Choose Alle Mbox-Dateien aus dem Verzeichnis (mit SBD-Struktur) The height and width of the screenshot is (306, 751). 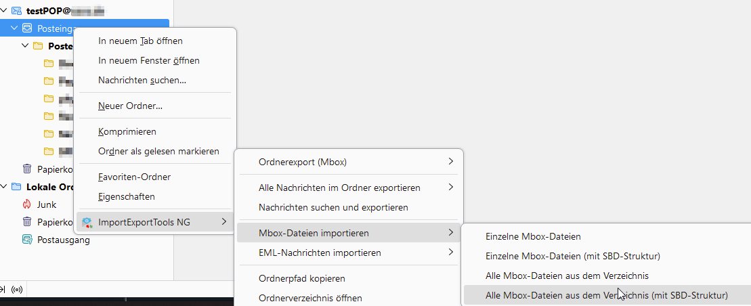[x=606, y=295]
